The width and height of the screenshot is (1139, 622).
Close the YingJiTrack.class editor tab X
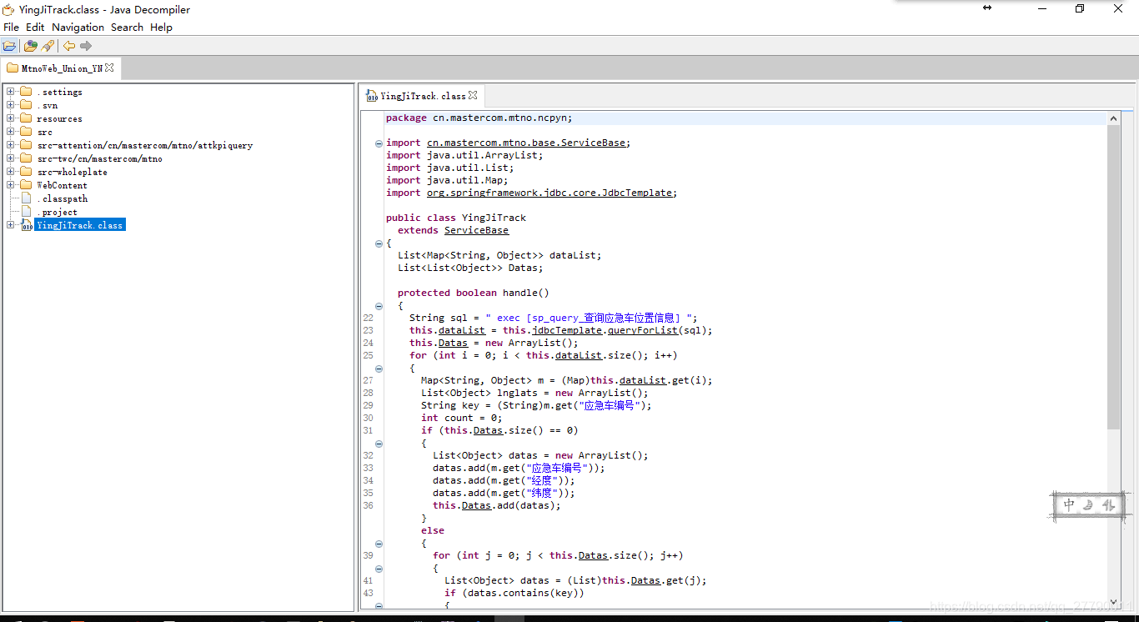473,95
